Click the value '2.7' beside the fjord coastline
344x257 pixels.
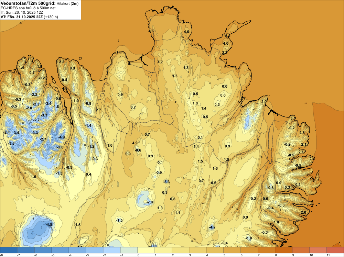(x=98, y=110)
